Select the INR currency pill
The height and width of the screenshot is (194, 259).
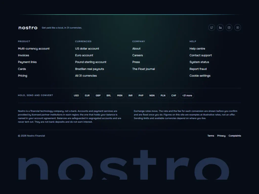[x=131, y=95]
